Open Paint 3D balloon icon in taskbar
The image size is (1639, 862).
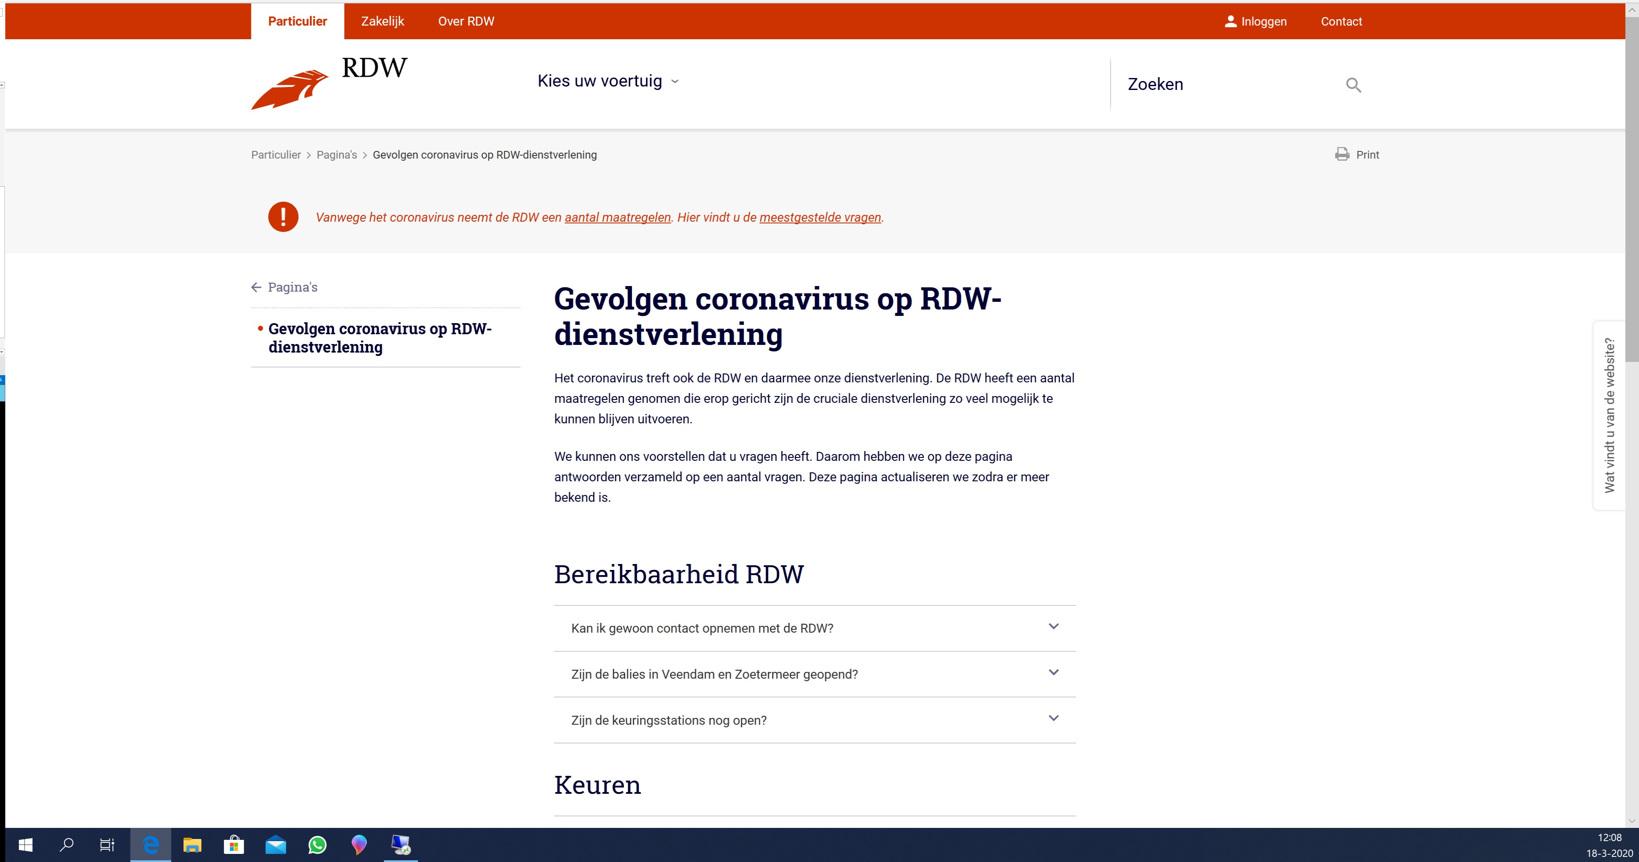pyautogui.click(x=359, y=845)
